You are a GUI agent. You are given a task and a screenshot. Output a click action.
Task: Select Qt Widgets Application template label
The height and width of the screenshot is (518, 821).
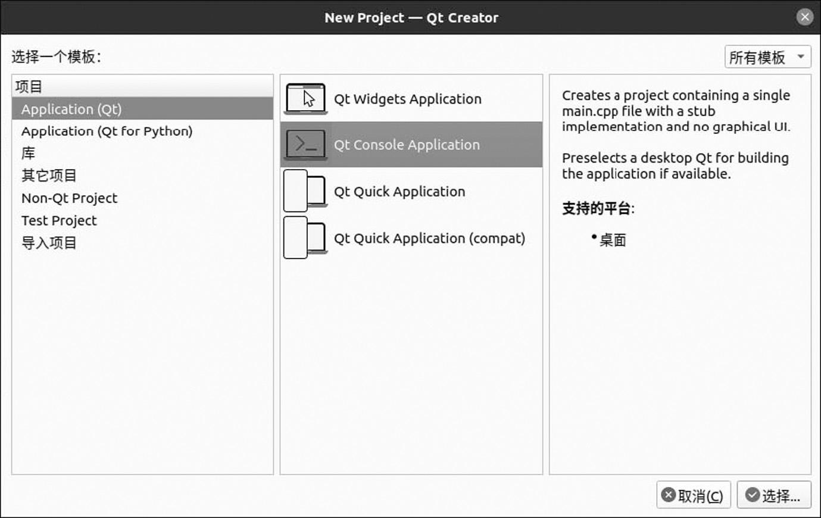[x=407, y=99]
